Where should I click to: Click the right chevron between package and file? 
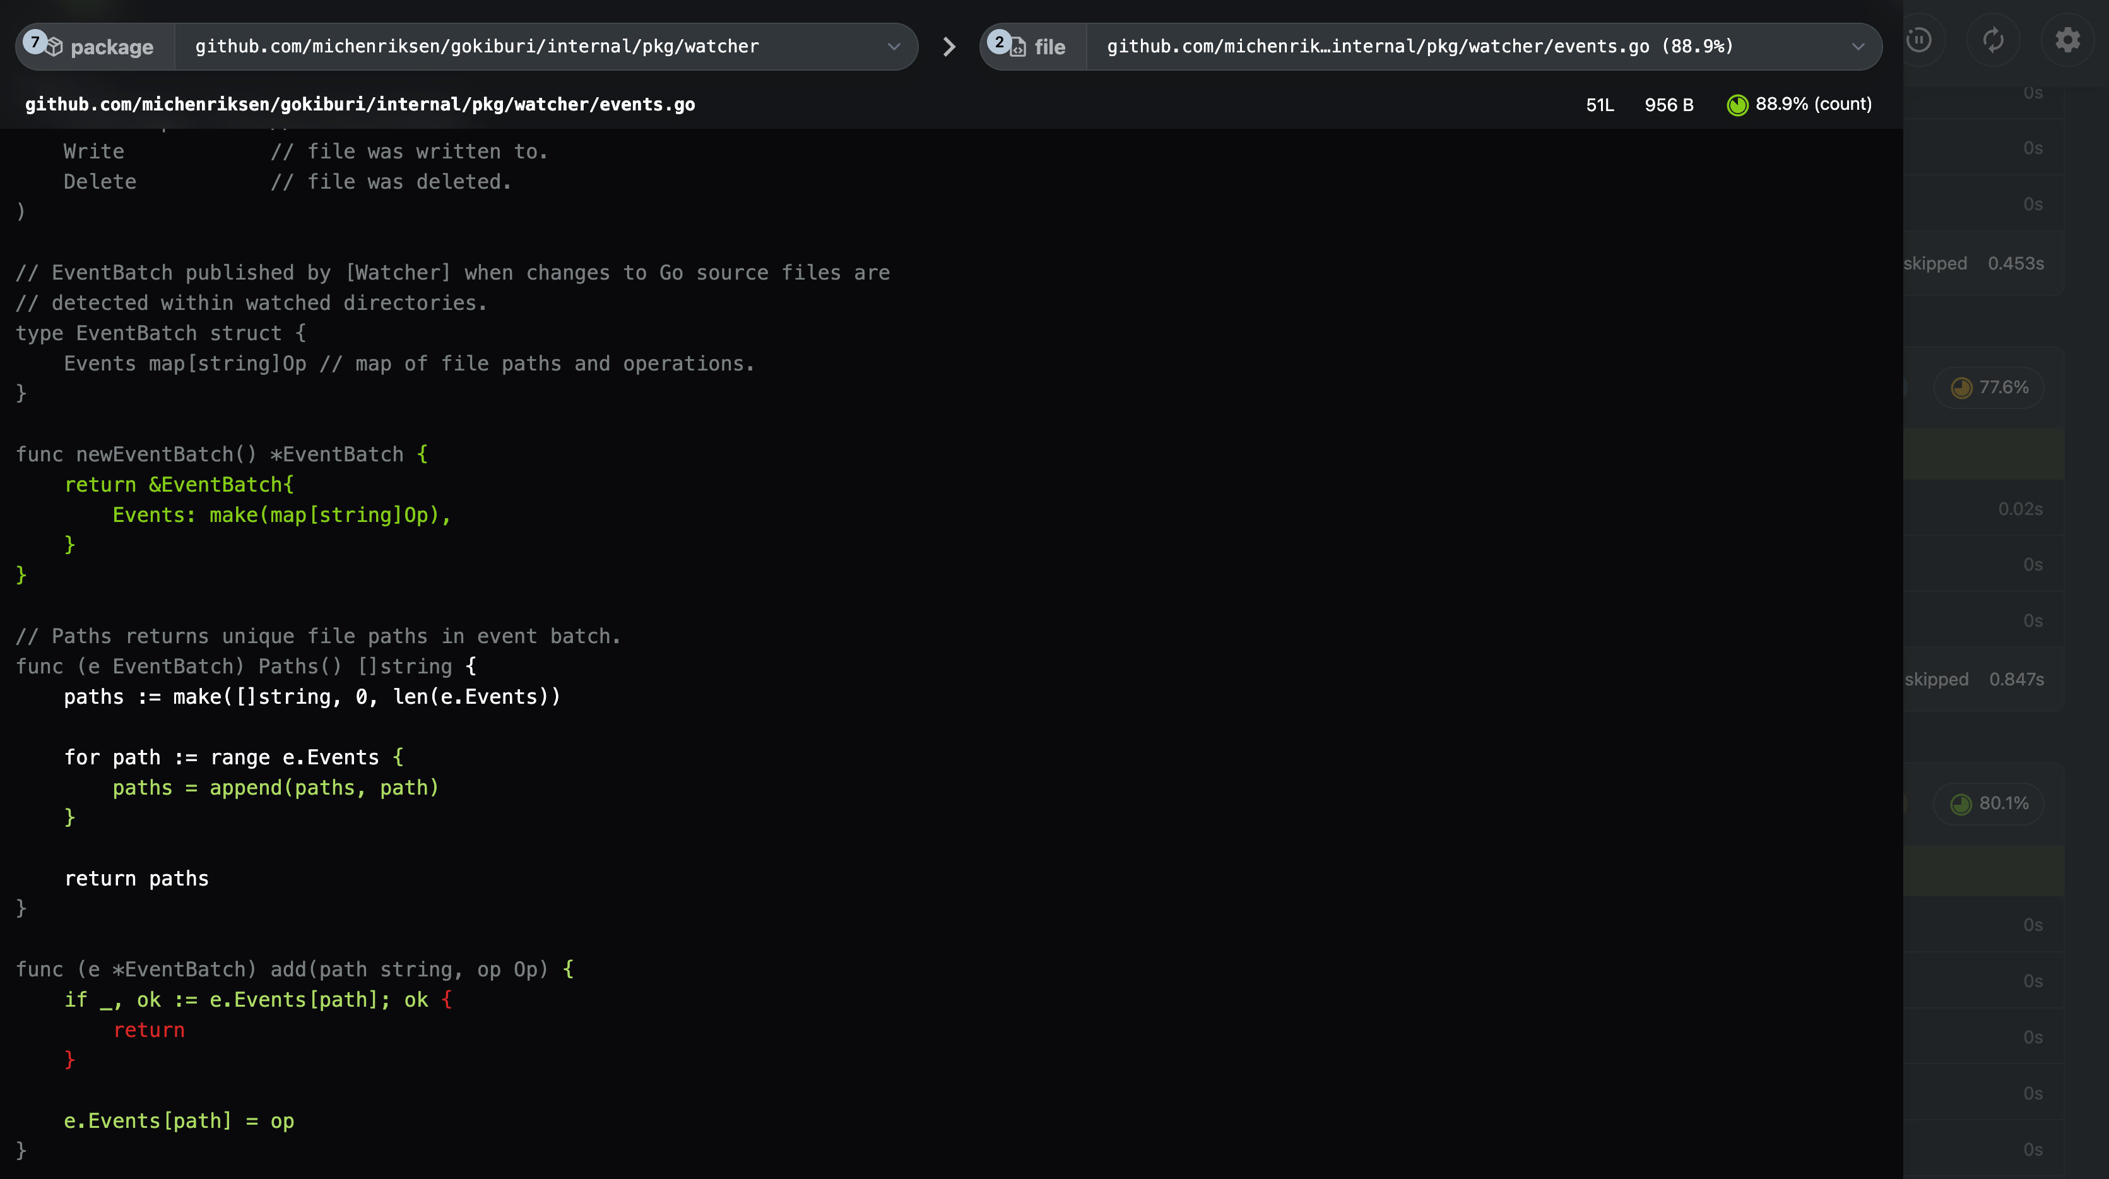point(949,47)
